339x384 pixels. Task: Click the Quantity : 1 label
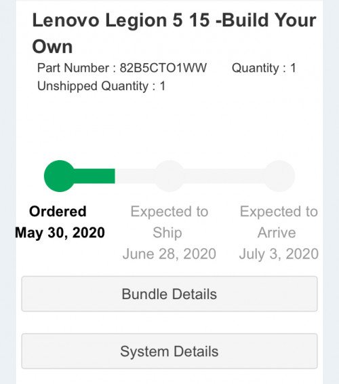tap(264, 68)
